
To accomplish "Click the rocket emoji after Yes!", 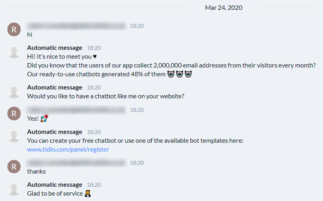I will 44,118.
